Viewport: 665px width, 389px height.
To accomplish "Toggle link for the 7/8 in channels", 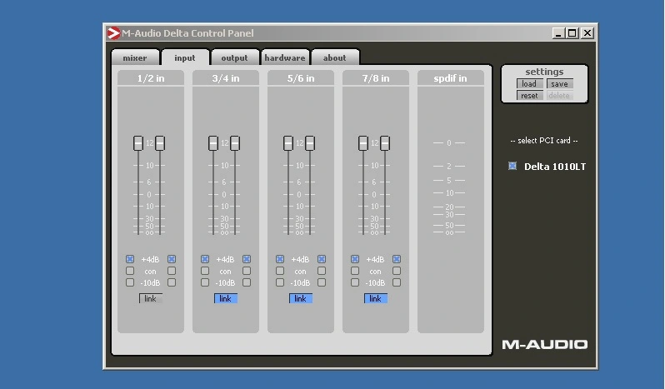I will 375,298.
